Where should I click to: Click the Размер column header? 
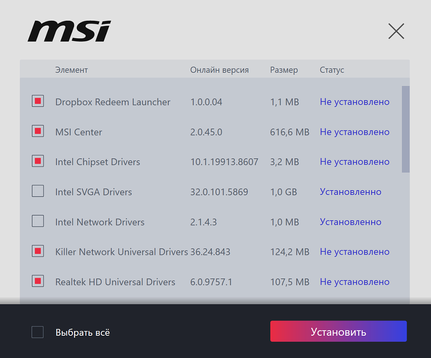284,70
